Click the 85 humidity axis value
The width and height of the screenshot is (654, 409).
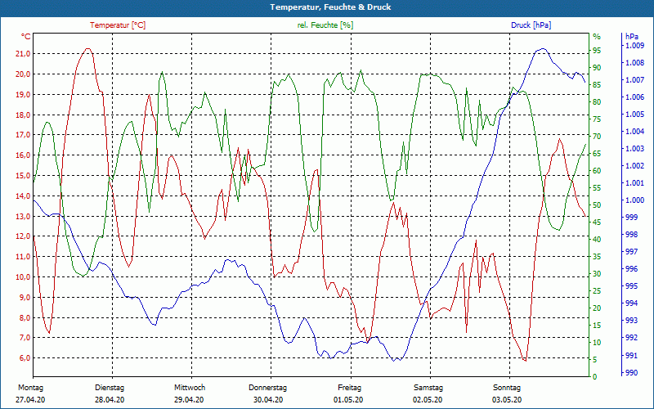[x=597, y=85]
